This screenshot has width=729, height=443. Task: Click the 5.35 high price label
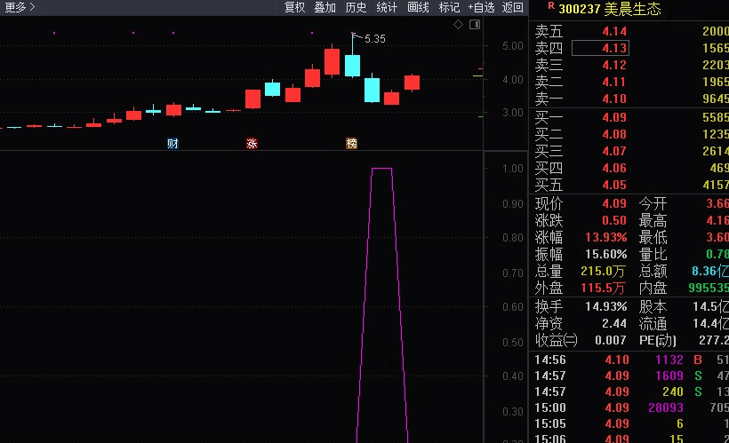(375, 39)
